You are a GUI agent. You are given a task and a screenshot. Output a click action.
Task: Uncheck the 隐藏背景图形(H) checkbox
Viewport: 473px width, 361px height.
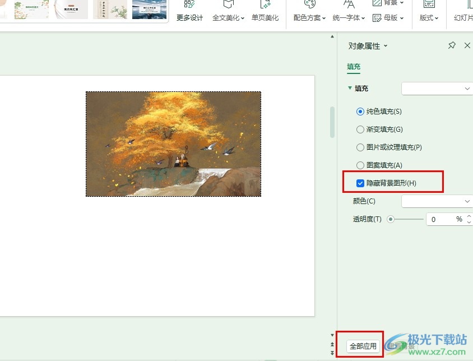click(360, 183)
